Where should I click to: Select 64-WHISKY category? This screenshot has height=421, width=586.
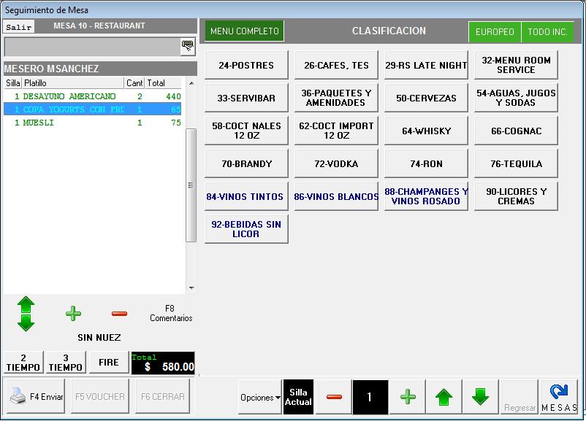tap(426, 131)
